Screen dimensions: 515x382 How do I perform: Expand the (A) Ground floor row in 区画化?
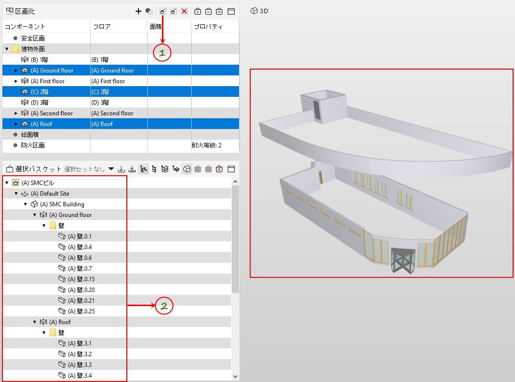(16, 71)
